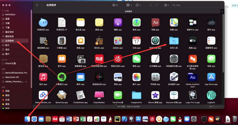Select the Adobe Audition 2021 icon

point(193,77)
